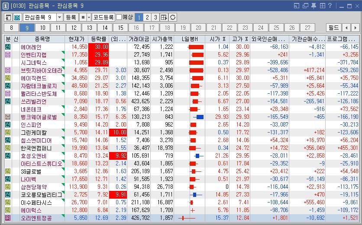Click the screen number 1 badge in title
Viewport: 362px width, 225px height.
tap(5, 6)
